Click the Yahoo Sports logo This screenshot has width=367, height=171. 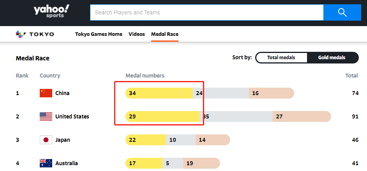[x=51, y=12]
